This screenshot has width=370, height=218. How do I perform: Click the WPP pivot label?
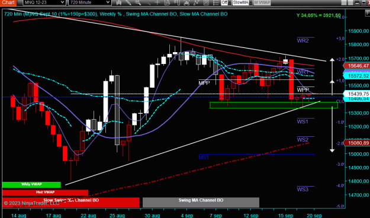[303, 90]
